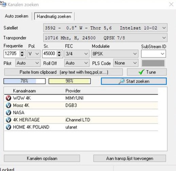Screen dimensions: 176x171
Task: Click the application icon in the title bar
Action: tap(3, 4)
